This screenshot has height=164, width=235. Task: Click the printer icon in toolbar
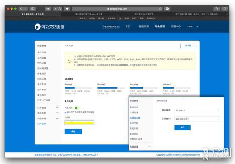167,9
